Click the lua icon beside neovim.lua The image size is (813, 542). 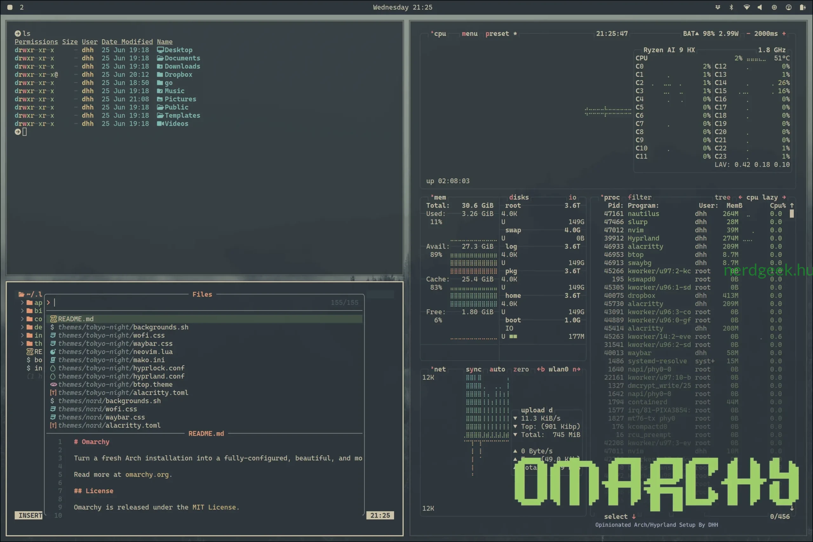pos(53,351)
